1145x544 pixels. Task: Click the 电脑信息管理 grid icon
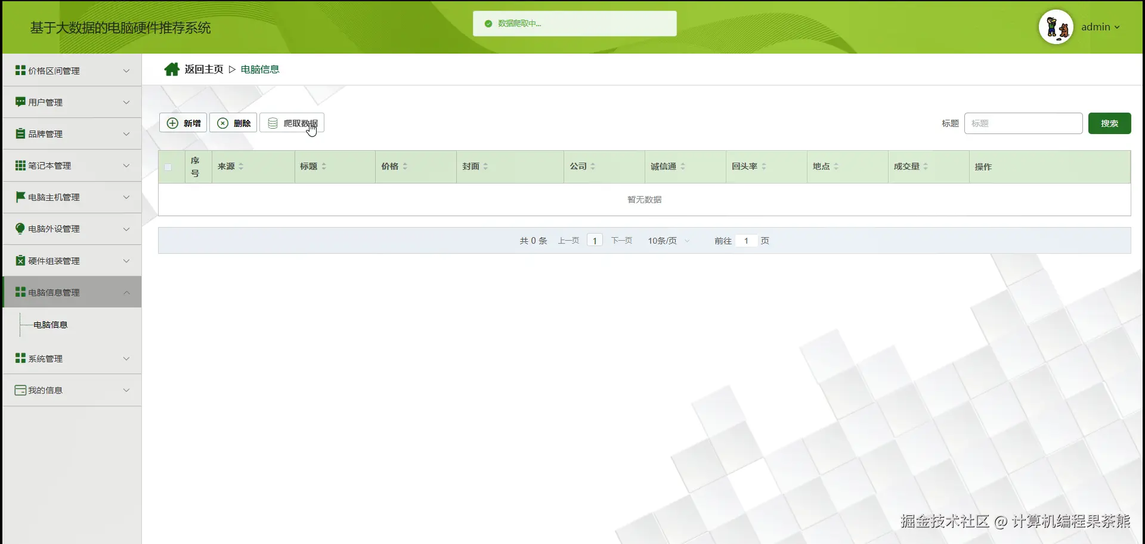pyautogui.click(x=20, y=292)
